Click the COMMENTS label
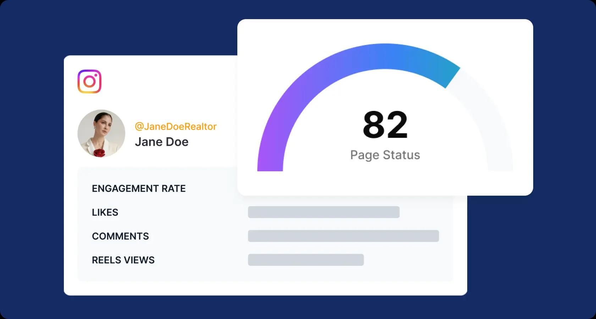 [x=120, y=236]
